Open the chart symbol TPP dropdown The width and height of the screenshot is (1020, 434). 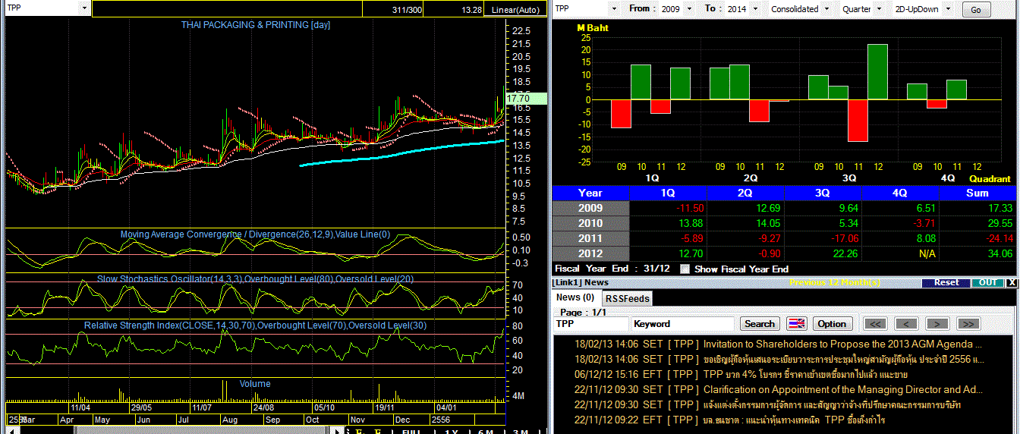point(83,8)
